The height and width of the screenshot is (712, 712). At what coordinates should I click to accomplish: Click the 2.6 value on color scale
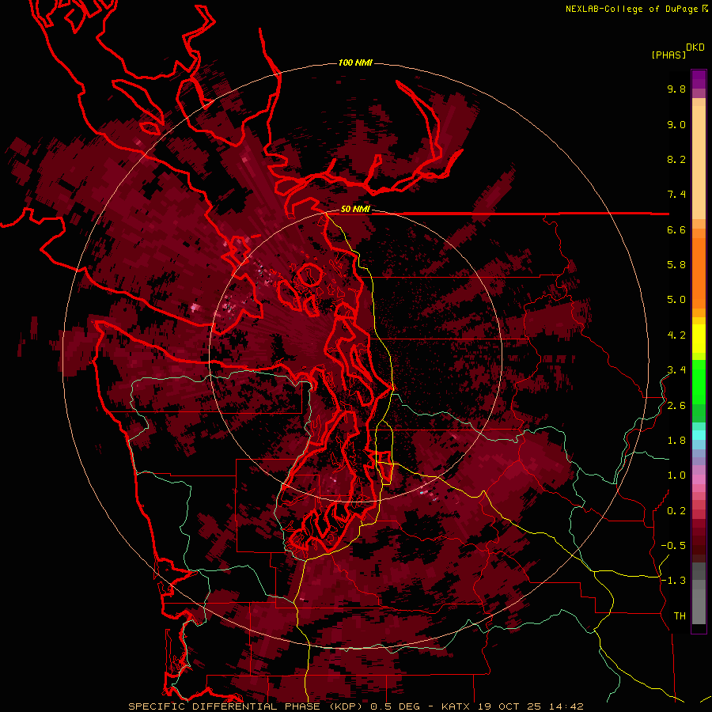coord(676,406)
